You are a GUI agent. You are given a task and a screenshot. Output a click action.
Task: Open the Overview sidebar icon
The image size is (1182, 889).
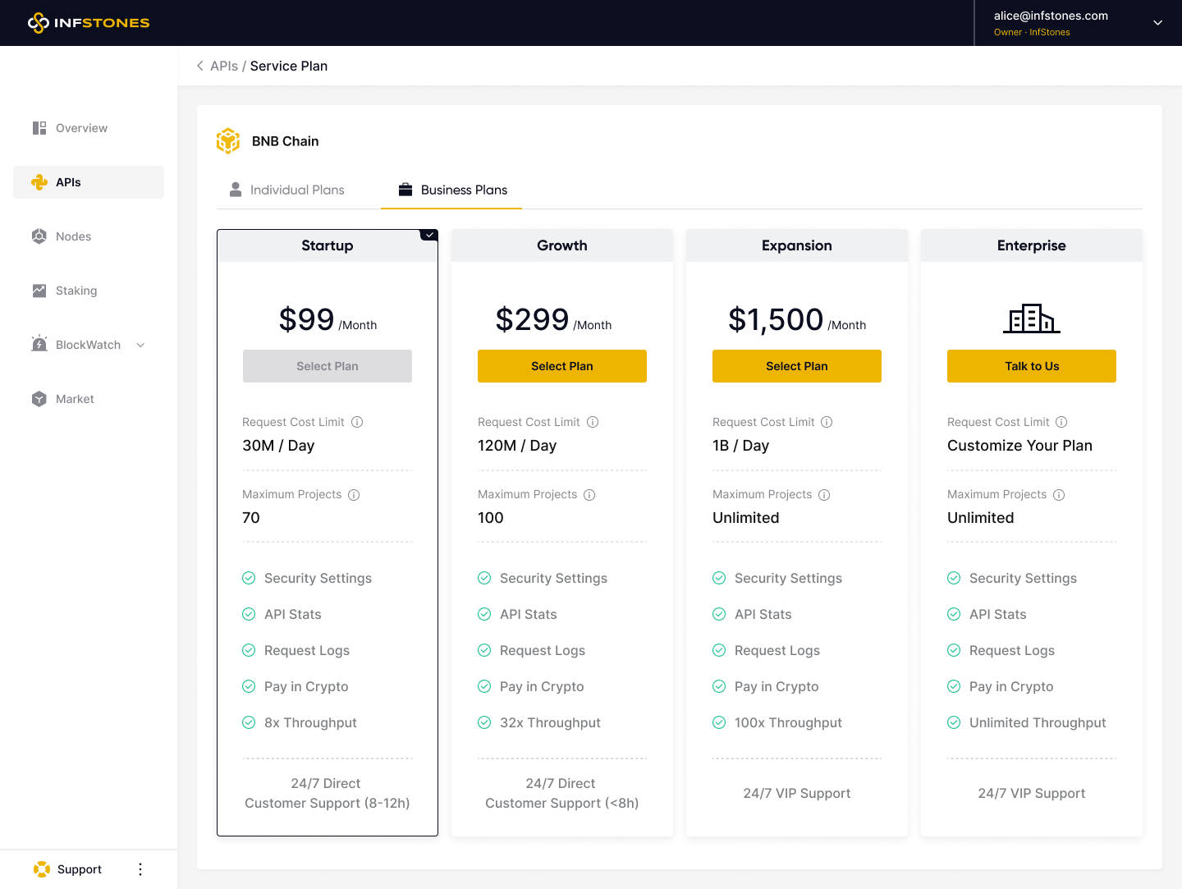coord(39,128)
